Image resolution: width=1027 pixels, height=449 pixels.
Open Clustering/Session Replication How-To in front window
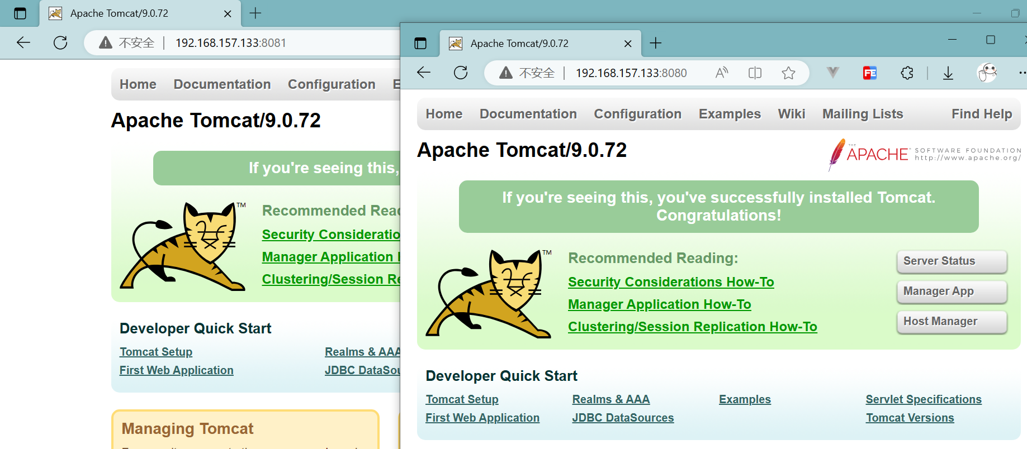click(693, 327)
